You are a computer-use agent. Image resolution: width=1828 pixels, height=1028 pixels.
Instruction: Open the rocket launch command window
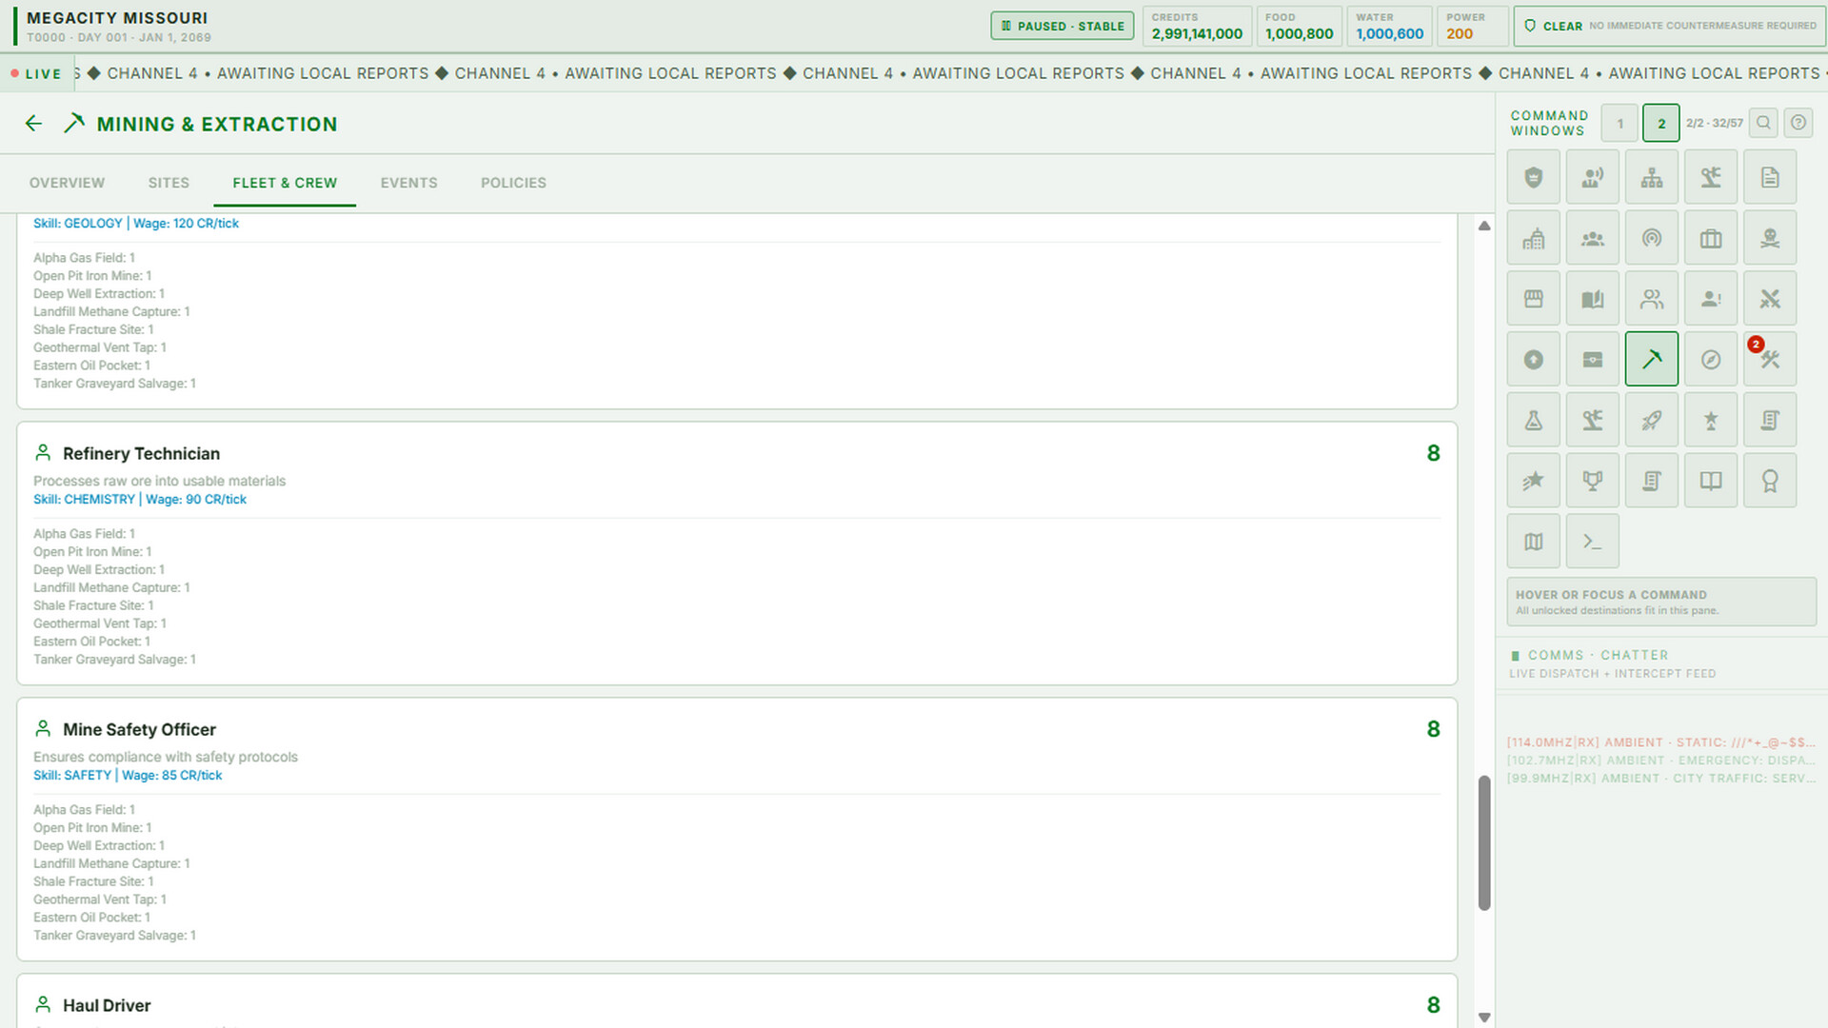click(1652, 420)
